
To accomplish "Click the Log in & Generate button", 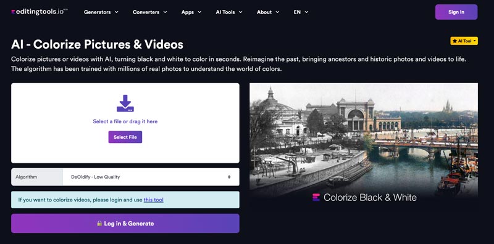I will pos(125,224).
